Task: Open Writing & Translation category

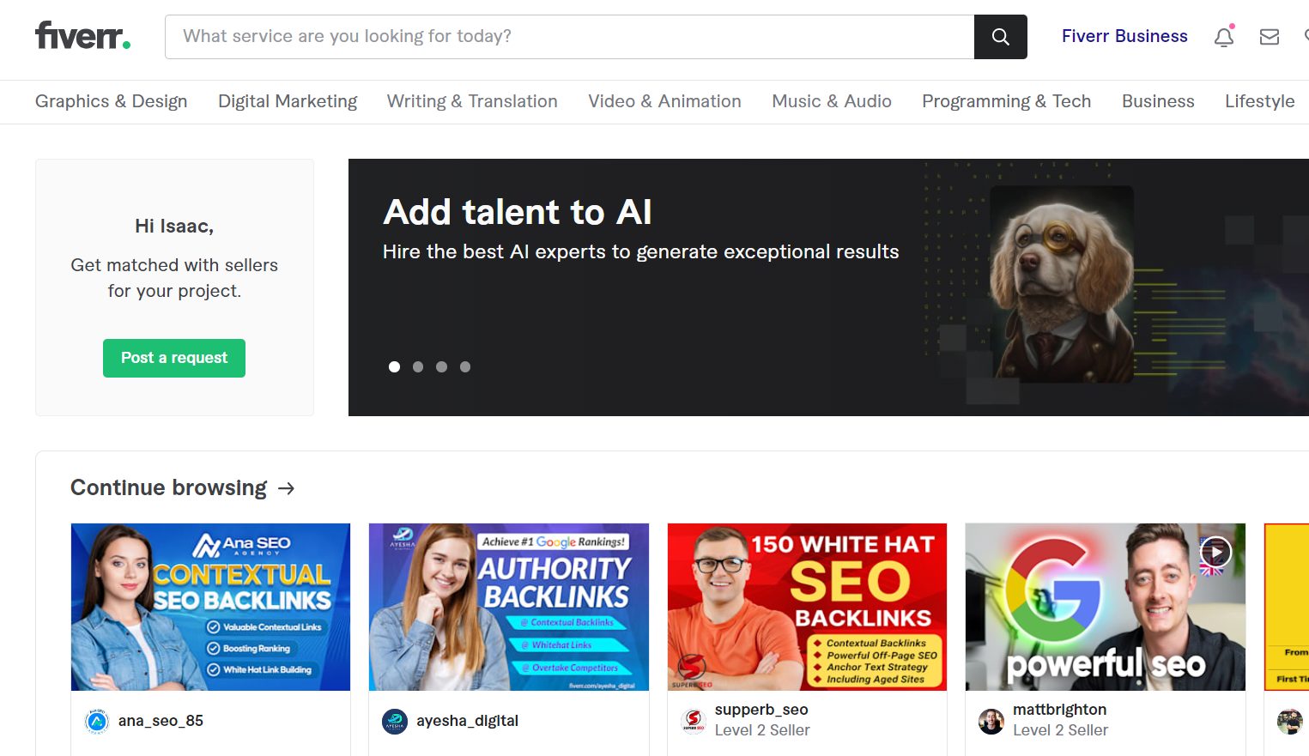Action: [472, 101]
